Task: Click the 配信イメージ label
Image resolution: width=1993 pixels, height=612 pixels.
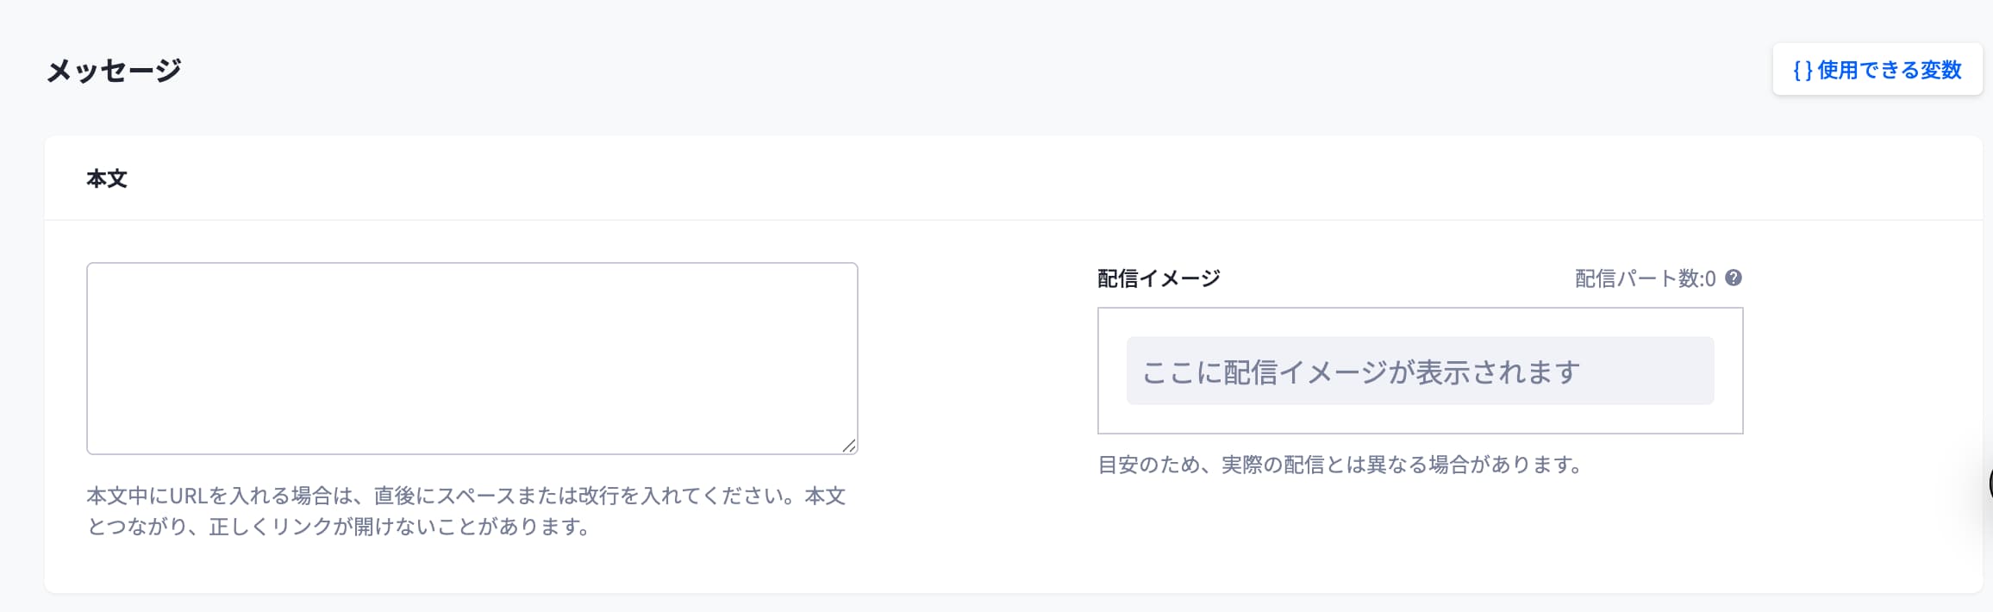Action: (1158, 278)
